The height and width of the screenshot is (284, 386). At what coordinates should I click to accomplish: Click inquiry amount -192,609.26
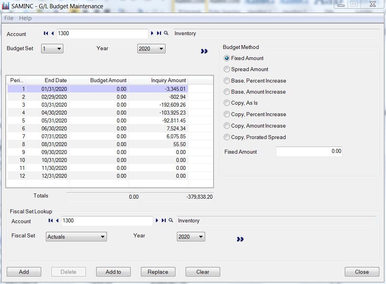coord(158,105)
